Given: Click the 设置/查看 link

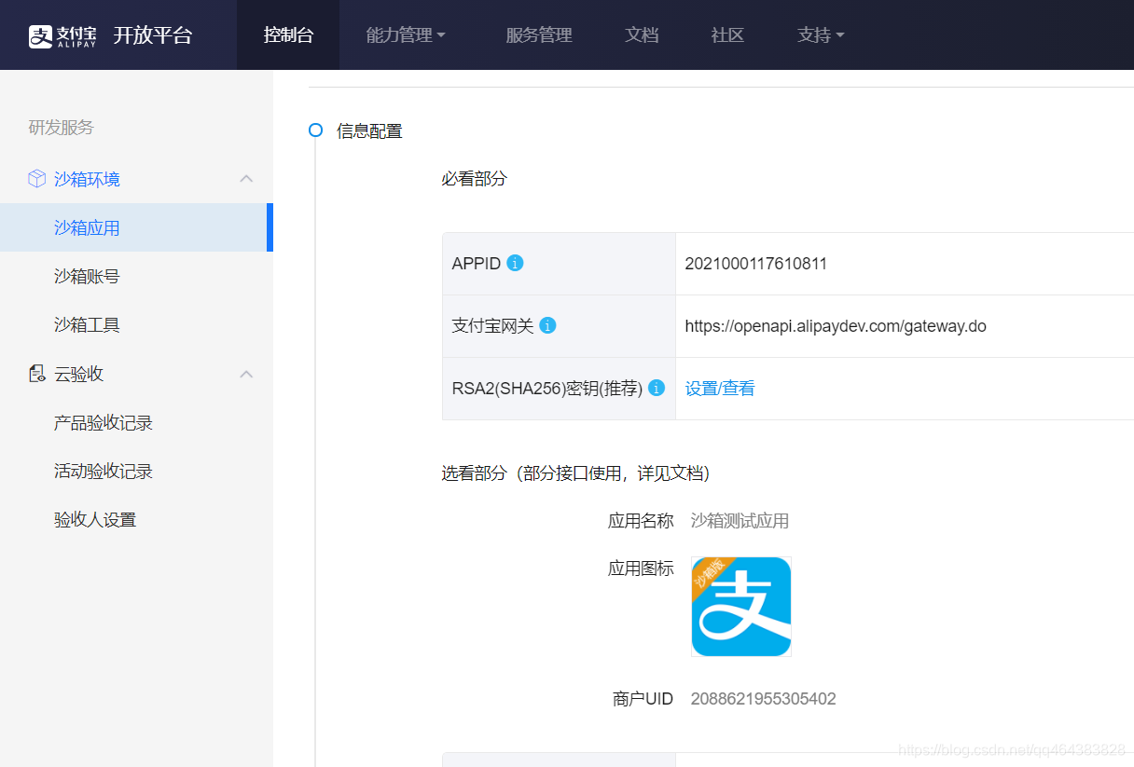Looking at the screenshot, I should (x=720, y=389).
